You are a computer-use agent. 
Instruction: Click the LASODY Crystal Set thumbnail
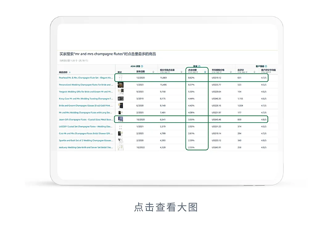[x=121, y=127]
